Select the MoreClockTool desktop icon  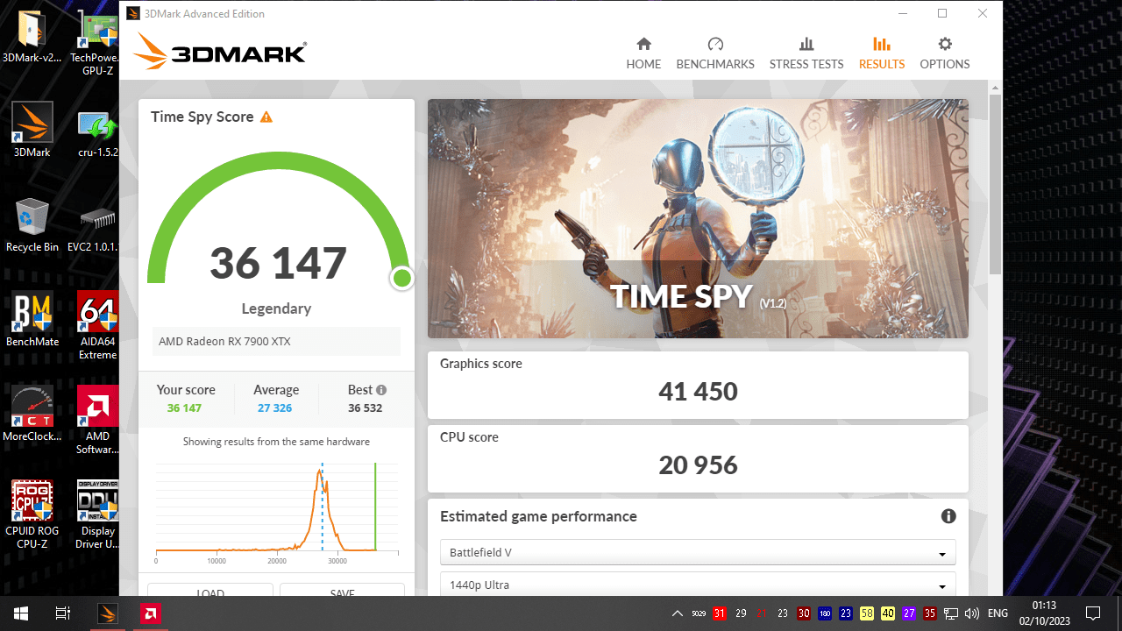coord(32,414)
